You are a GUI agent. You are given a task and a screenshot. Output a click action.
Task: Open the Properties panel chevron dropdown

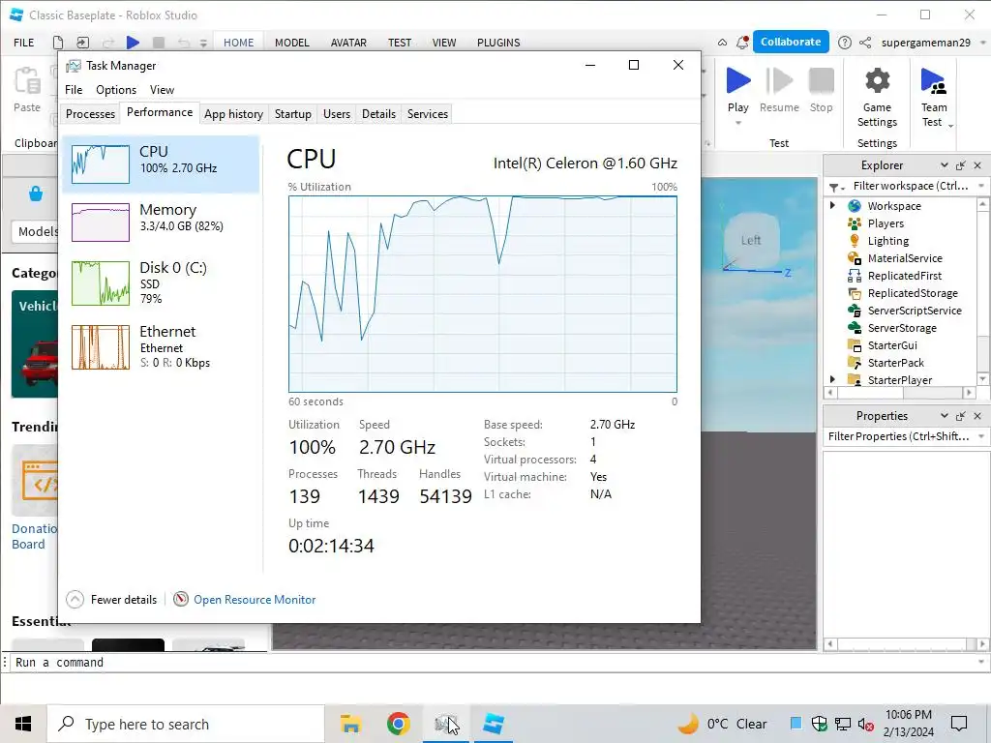click(x=945, y=416)
